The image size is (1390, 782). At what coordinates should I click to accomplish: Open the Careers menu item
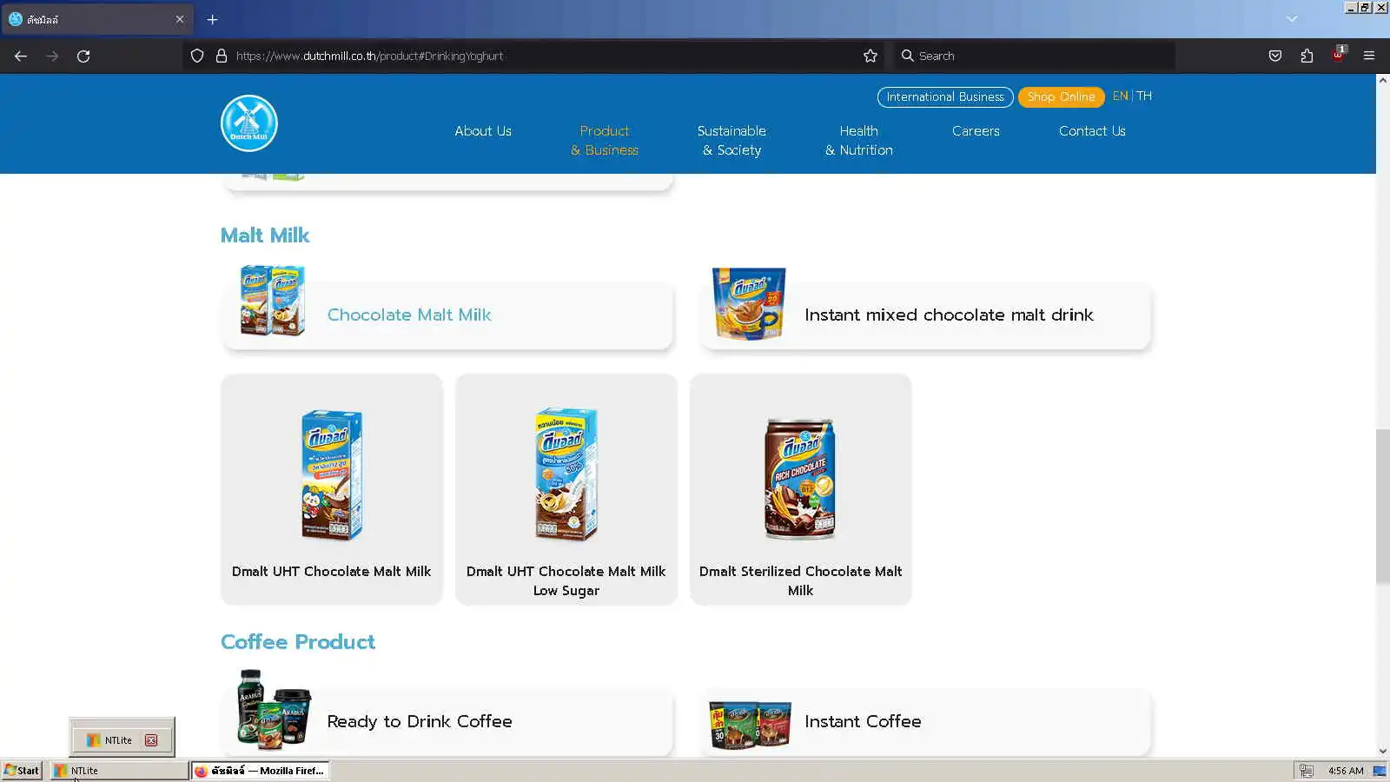(976, 131)
